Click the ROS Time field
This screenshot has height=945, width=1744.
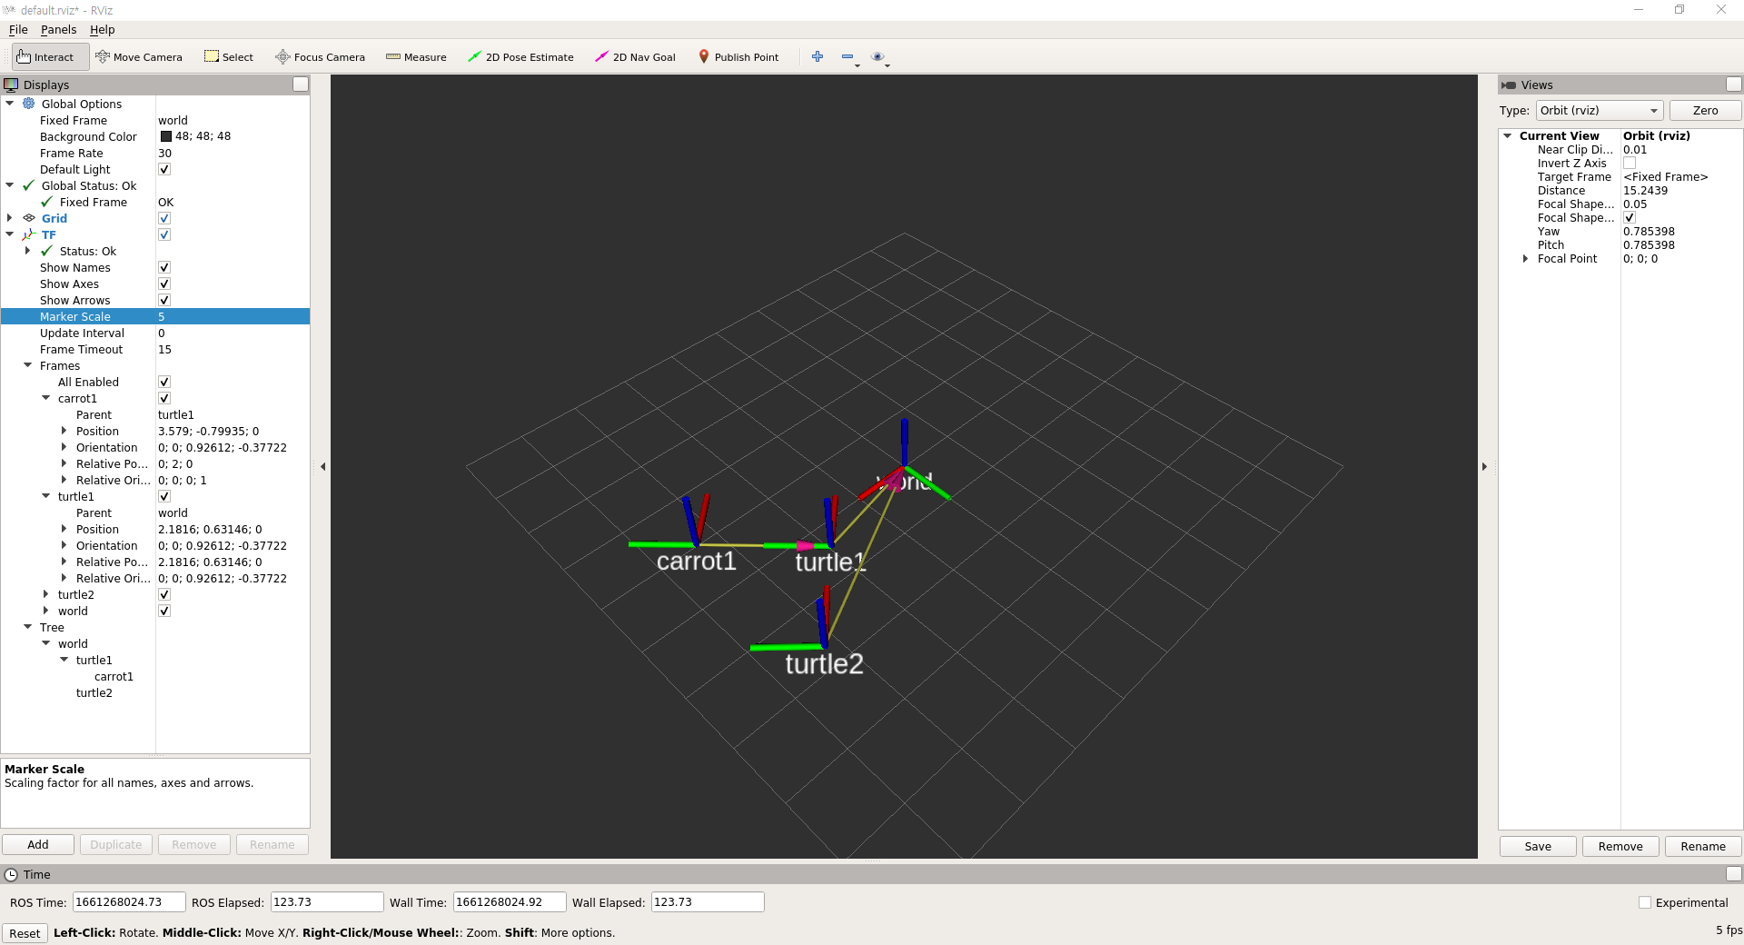coord(129,902)
